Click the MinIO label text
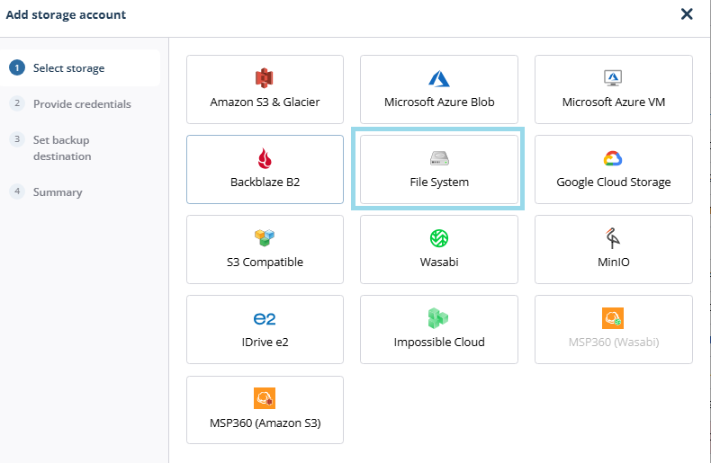Viewport: 711px width, 463px height. [614, 262]
